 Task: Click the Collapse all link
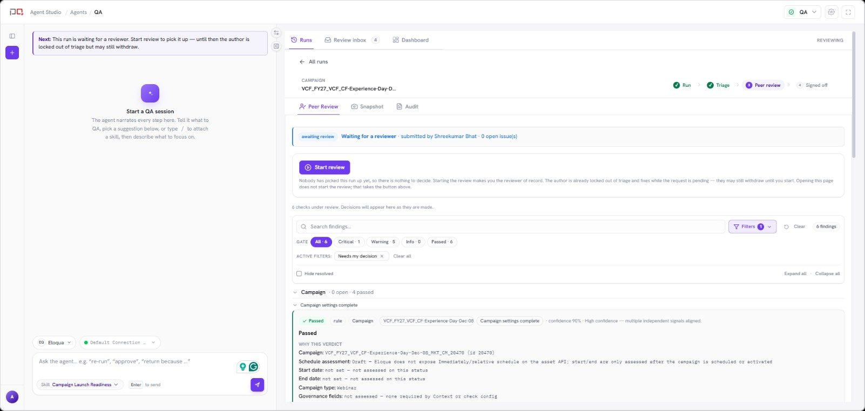tap(828, 273)
